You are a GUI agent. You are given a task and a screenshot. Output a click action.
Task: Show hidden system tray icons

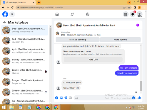[127, 107]
